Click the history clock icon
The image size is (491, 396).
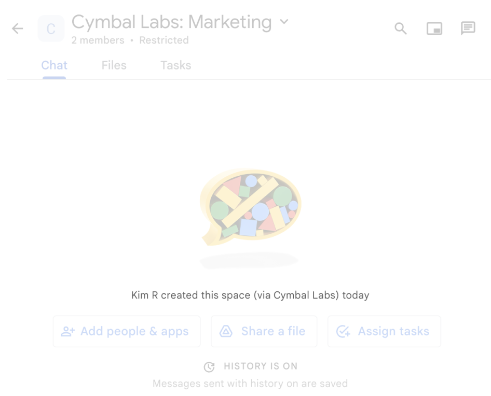point(209,366)
